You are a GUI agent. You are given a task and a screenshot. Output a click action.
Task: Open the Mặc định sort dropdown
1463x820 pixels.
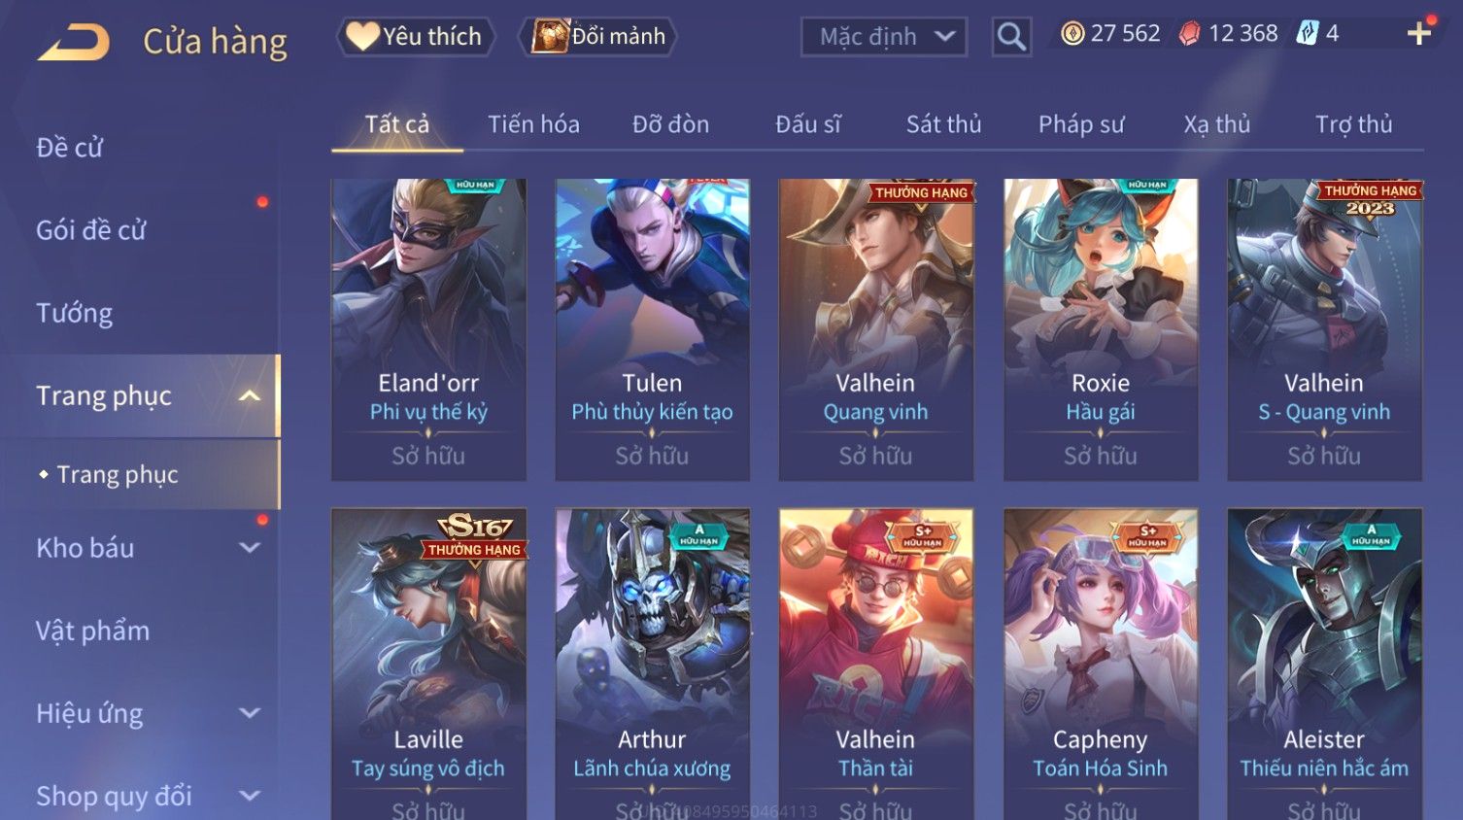coord(884,37)
